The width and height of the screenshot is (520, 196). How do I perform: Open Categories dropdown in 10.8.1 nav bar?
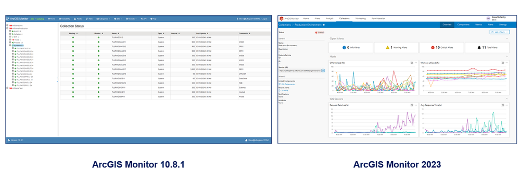[x=103, y=19]
